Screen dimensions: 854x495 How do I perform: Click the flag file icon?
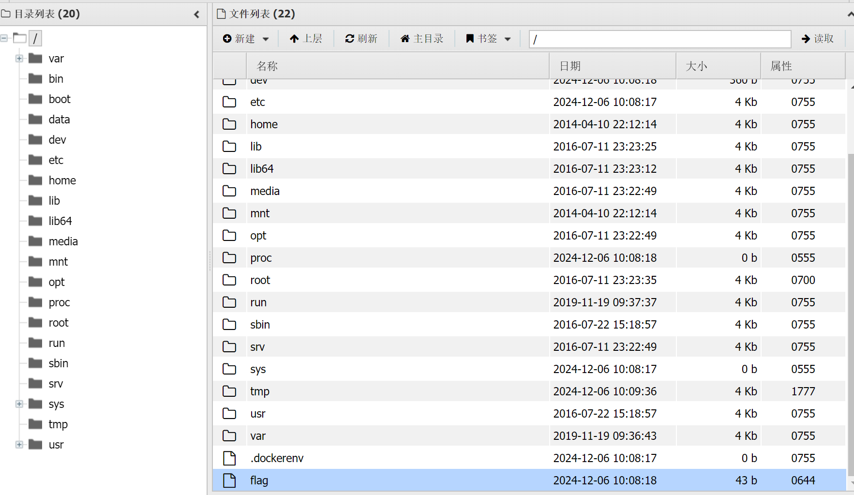[x=229, y=480]
